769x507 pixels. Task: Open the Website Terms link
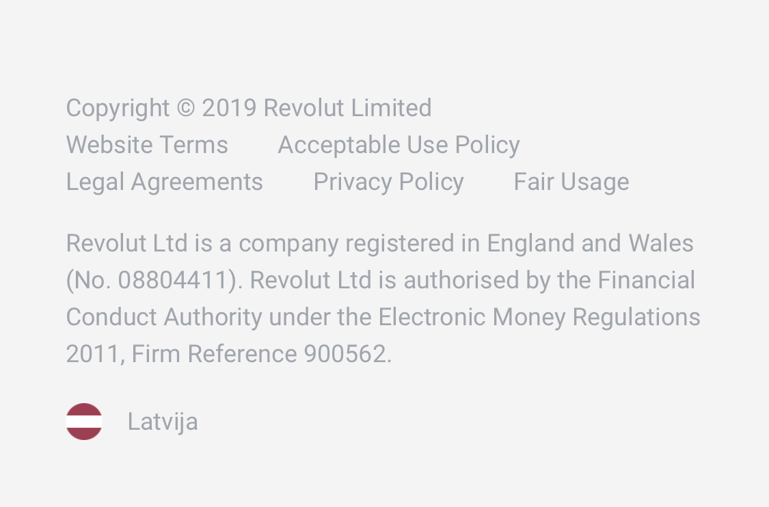[x=147, y=145]
